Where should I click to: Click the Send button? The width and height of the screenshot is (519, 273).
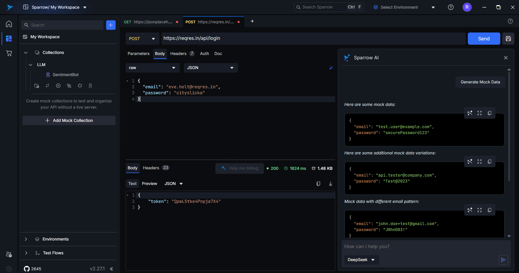pyautogui.click(x=484, y=38)
